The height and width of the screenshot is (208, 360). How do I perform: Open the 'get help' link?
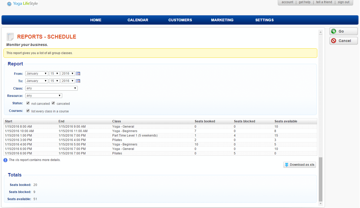point(304,2)
